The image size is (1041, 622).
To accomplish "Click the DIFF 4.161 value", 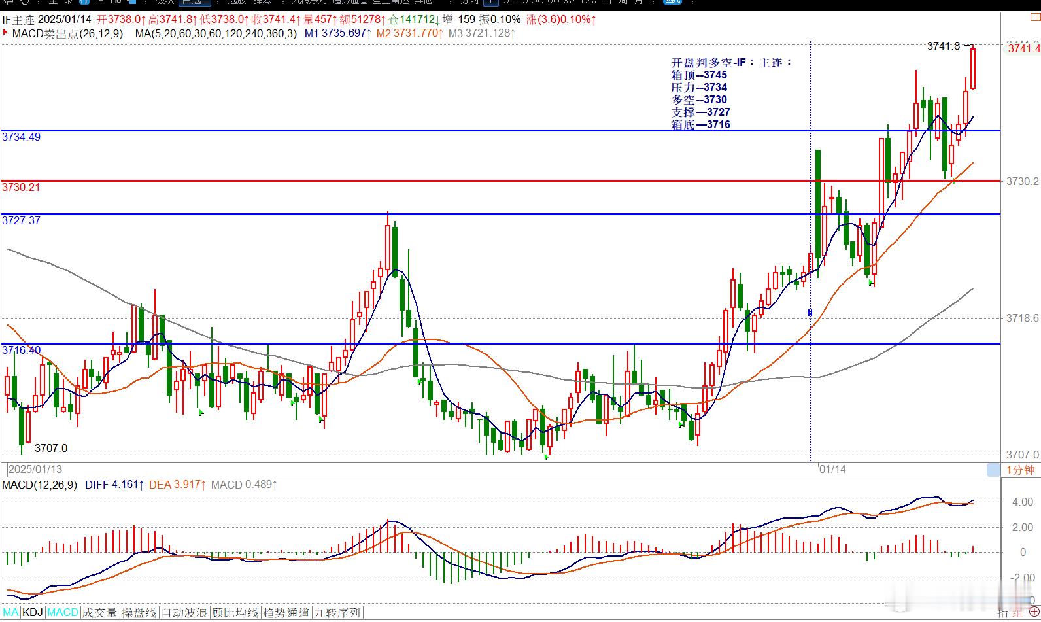I will point(115,485).
